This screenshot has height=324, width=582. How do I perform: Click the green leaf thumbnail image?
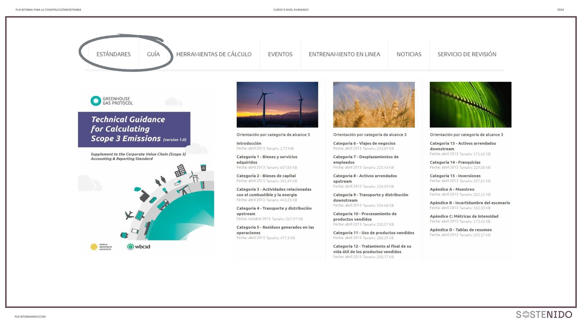[x=470, y=105]
